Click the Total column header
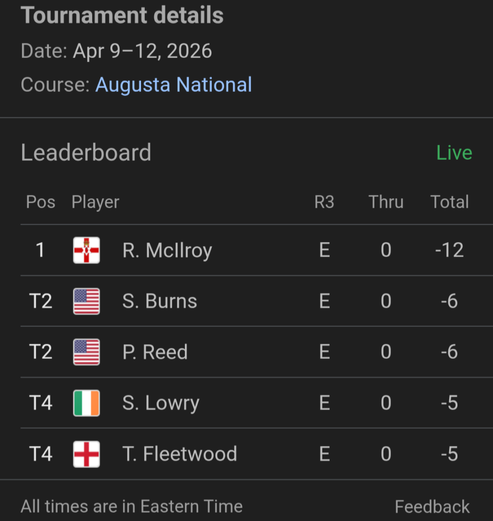 click(x=449, y=202)
